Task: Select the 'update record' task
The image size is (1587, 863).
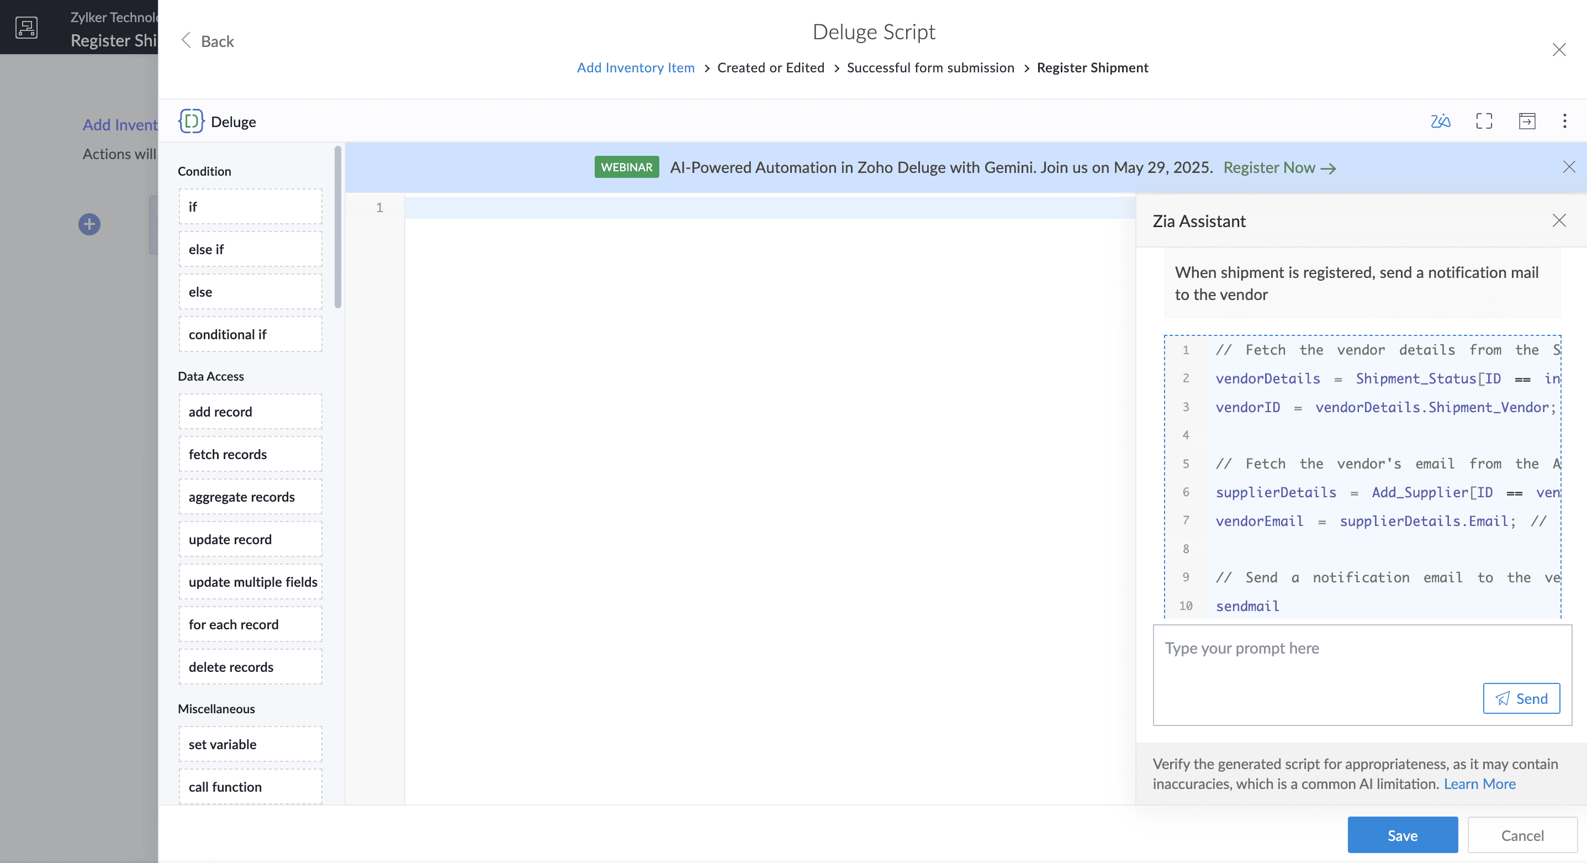Action: pos(250,539)
